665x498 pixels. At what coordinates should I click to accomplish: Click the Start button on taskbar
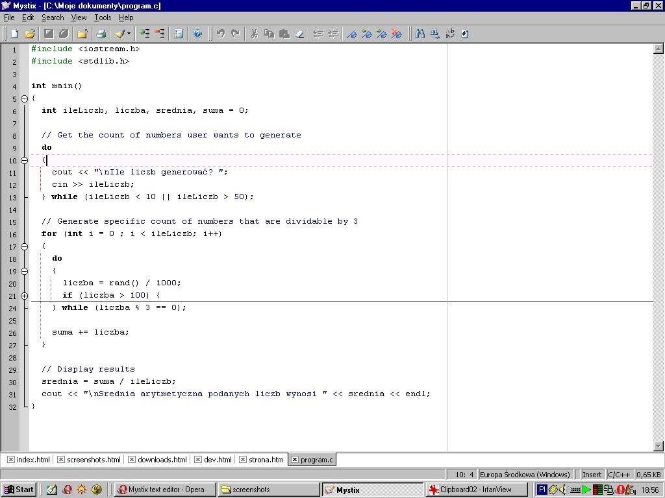pyautogui.click(x=19, y=490)
